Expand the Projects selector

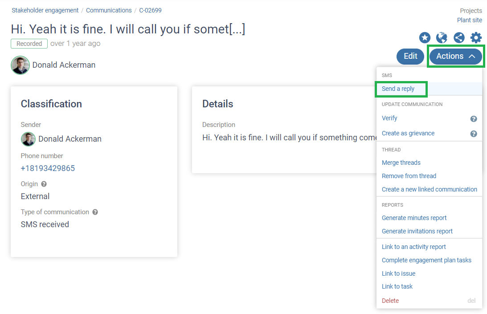click(471, 10)
